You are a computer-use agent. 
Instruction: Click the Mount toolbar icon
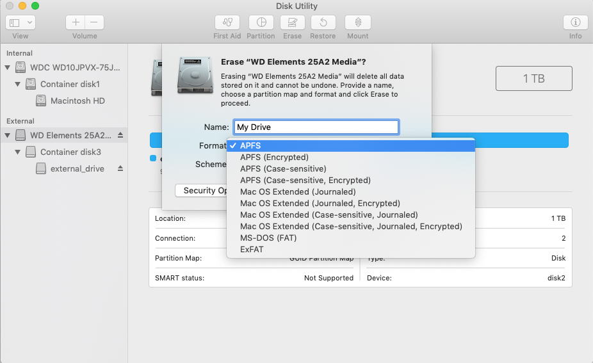pyautogui.click(x=358, y=22)
